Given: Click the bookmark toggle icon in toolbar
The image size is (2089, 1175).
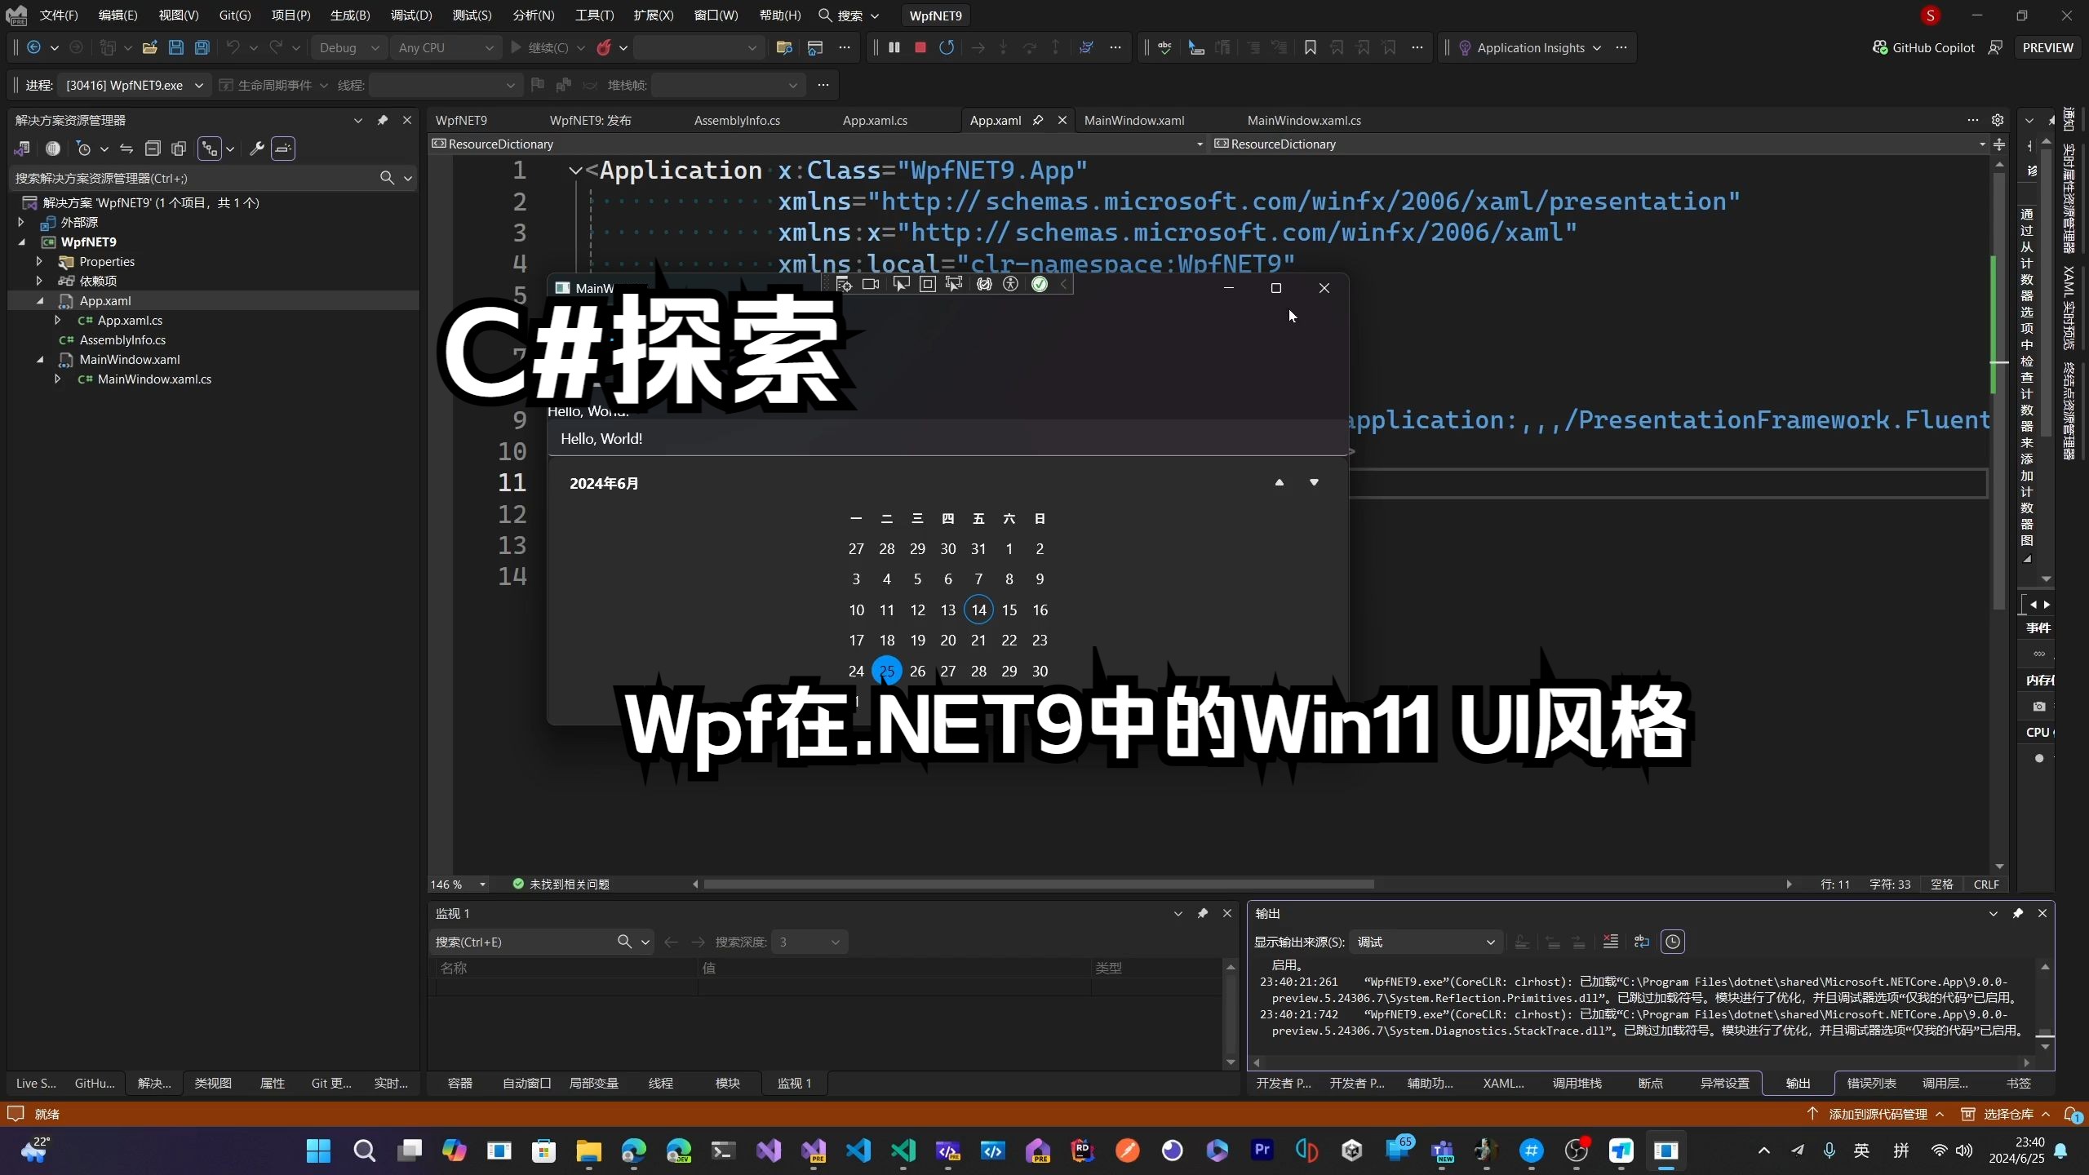Looking at the screenshot, I should pyautogui.click(x=1311, y=47).
